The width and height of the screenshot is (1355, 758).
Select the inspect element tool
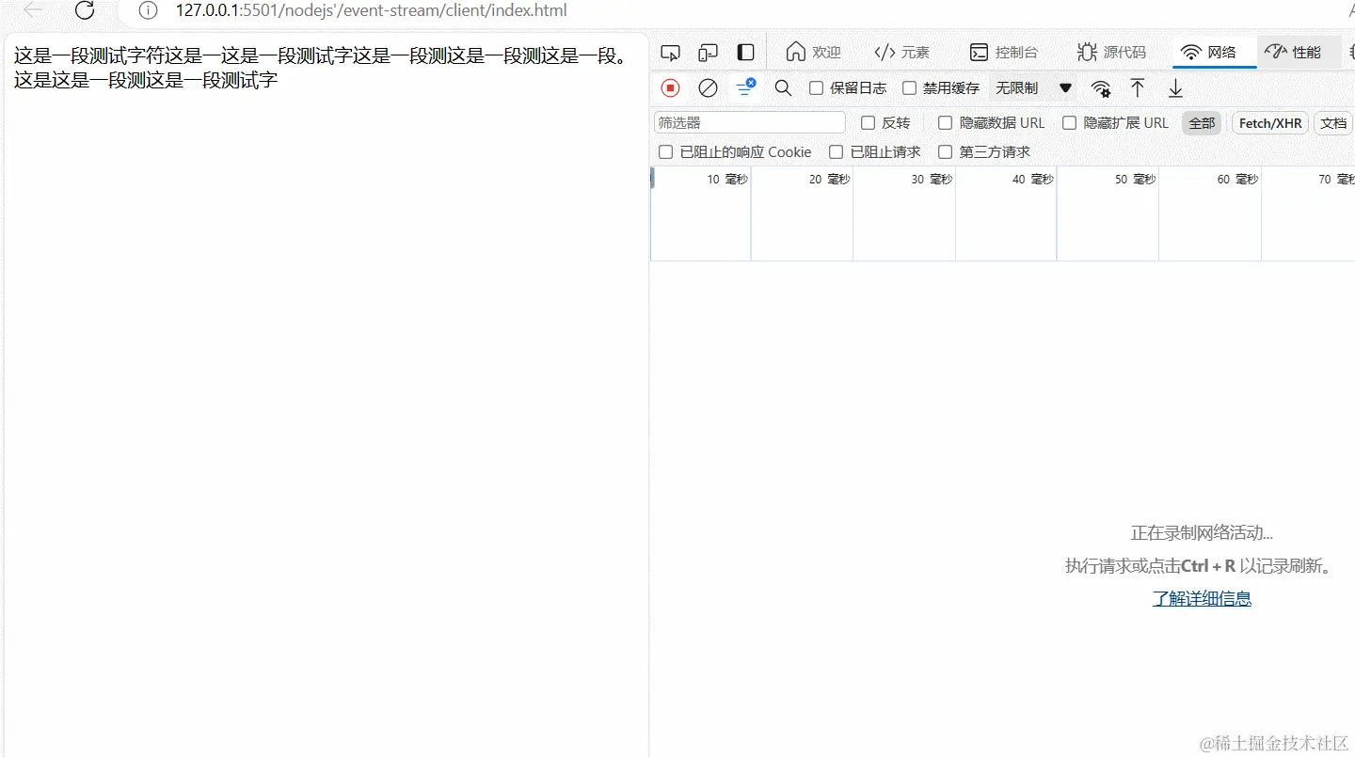[670, 52]
